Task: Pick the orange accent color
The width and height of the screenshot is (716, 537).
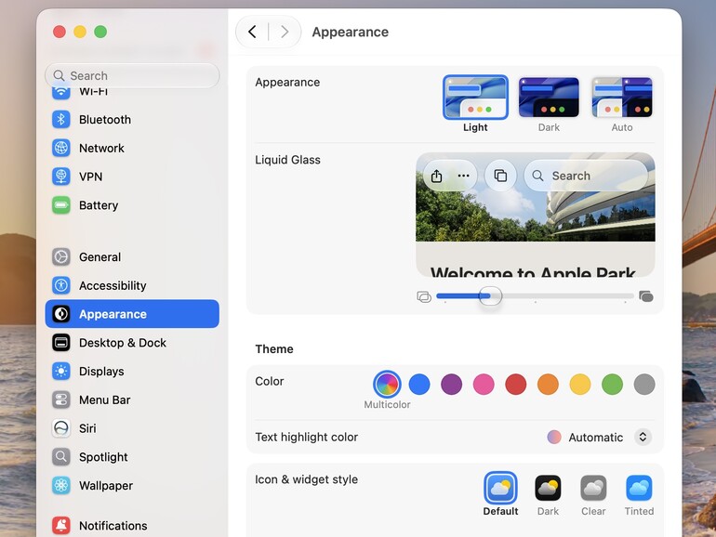Action: (x=548, y=384)
